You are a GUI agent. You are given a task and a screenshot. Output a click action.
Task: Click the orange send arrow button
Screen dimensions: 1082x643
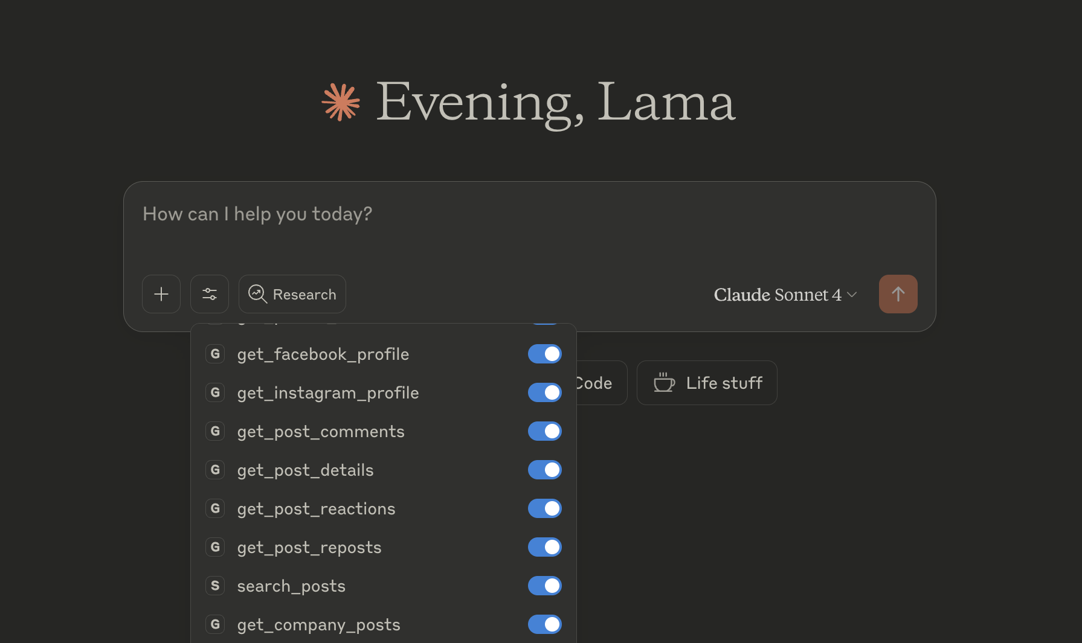pyautogui.click(x=898, y=294)
